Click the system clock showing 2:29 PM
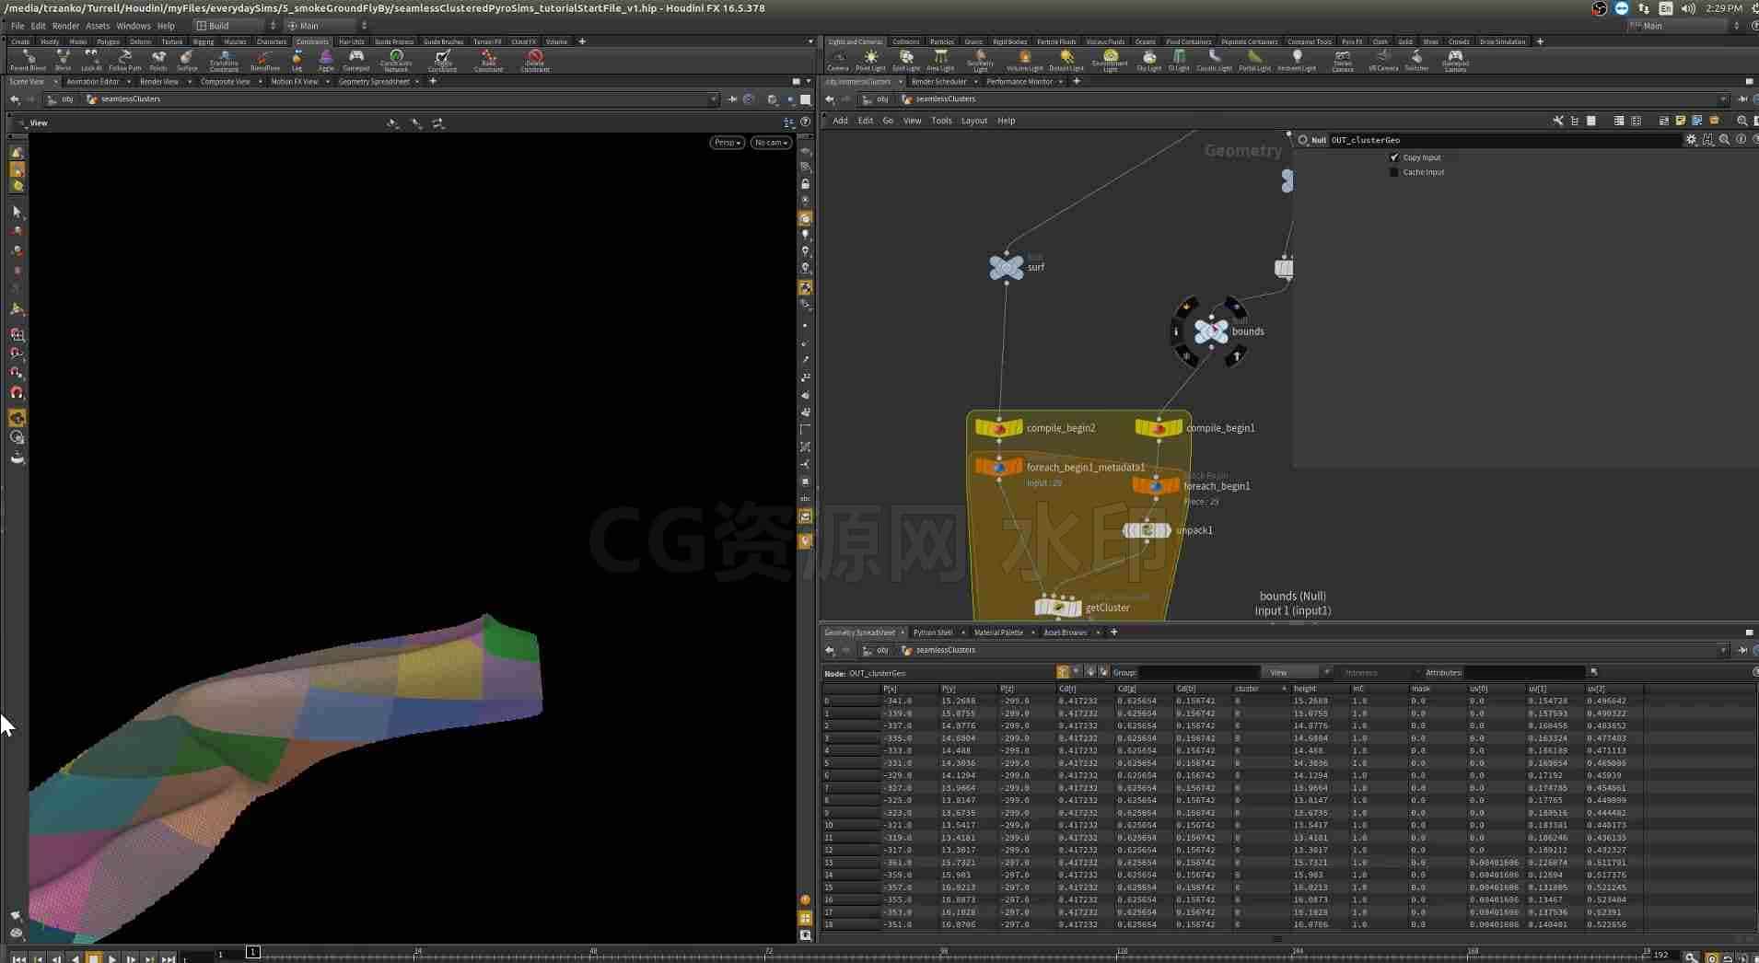The image size is (1759, 963). pos(1723,7)
